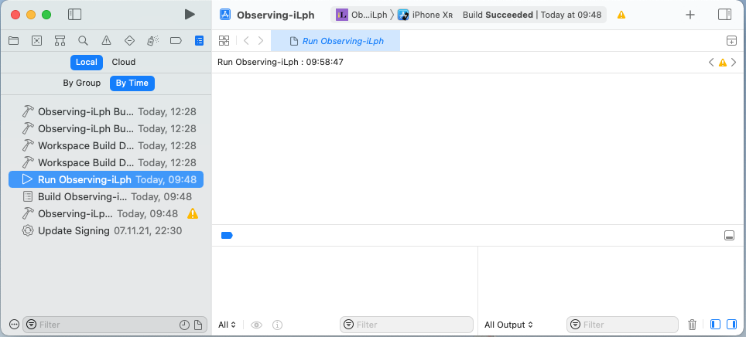This screenshot has height=337, width=746.
Task: Open the Observing-iLph scheme selector
Action: click(362, 15)
